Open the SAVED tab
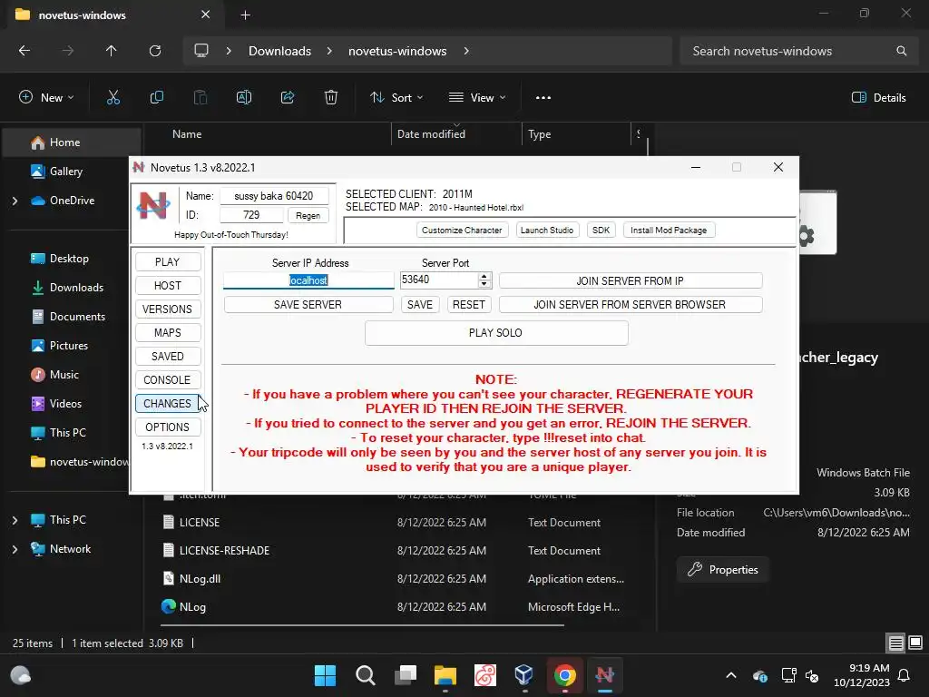This screenshot has height=697, width=929. (168, 356)
